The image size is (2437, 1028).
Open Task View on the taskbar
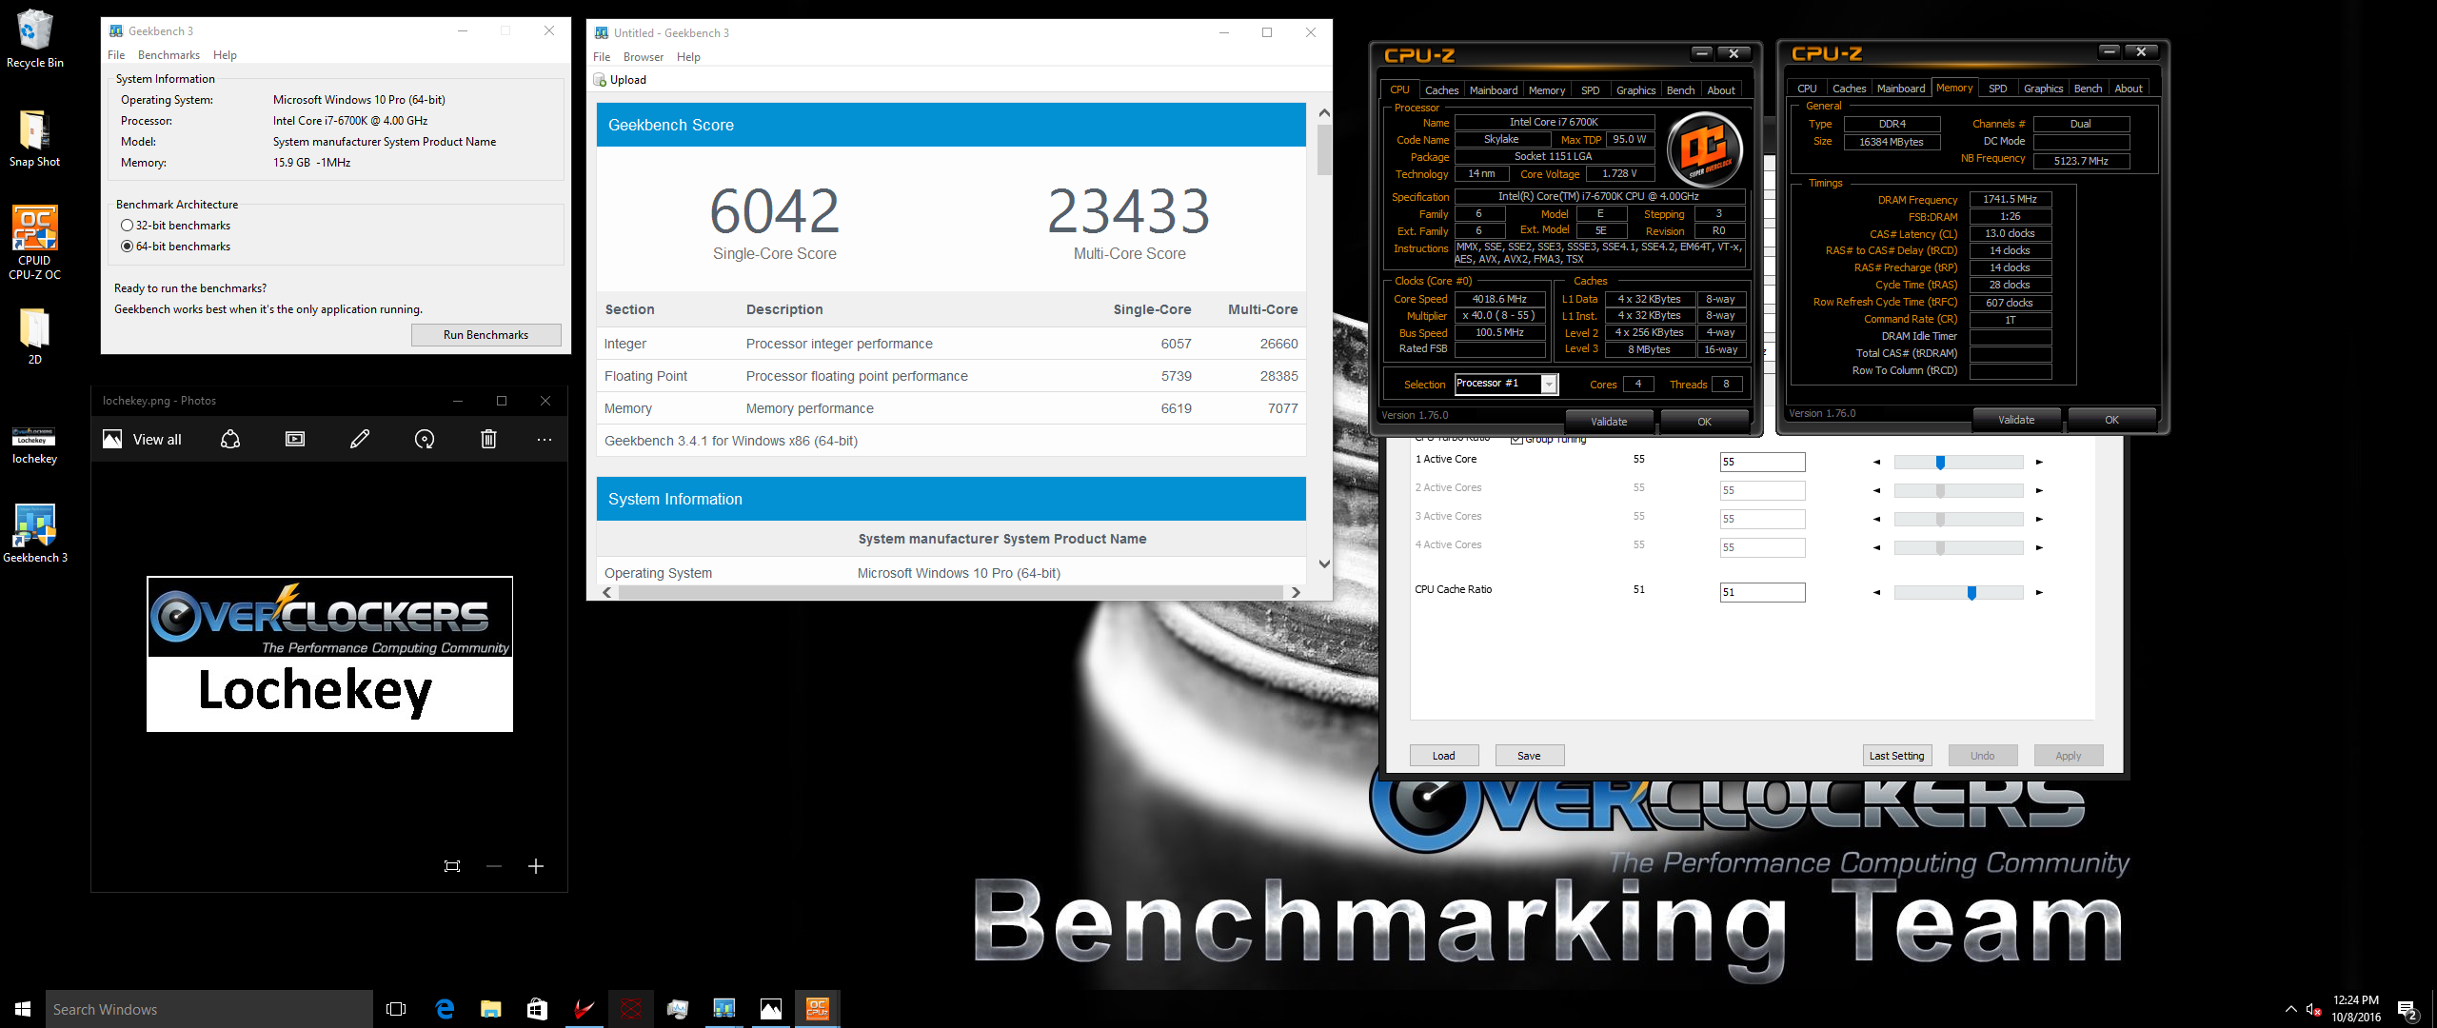[x=396, y=1009]
